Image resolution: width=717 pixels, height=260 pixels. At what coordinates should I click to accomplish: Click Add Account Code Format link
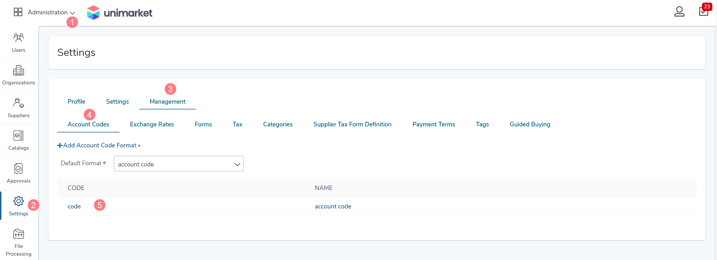(x=99, y=145)
